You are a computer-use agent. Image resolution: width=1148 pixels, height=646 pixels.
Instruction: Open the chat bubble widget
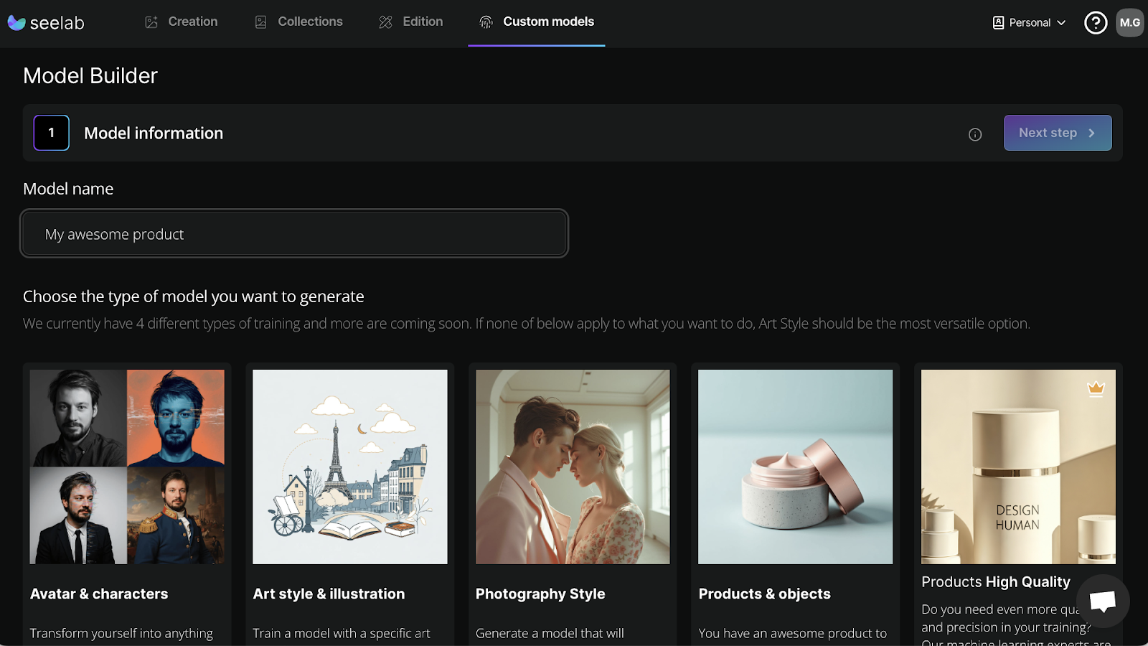click(x=1103, y=601)
